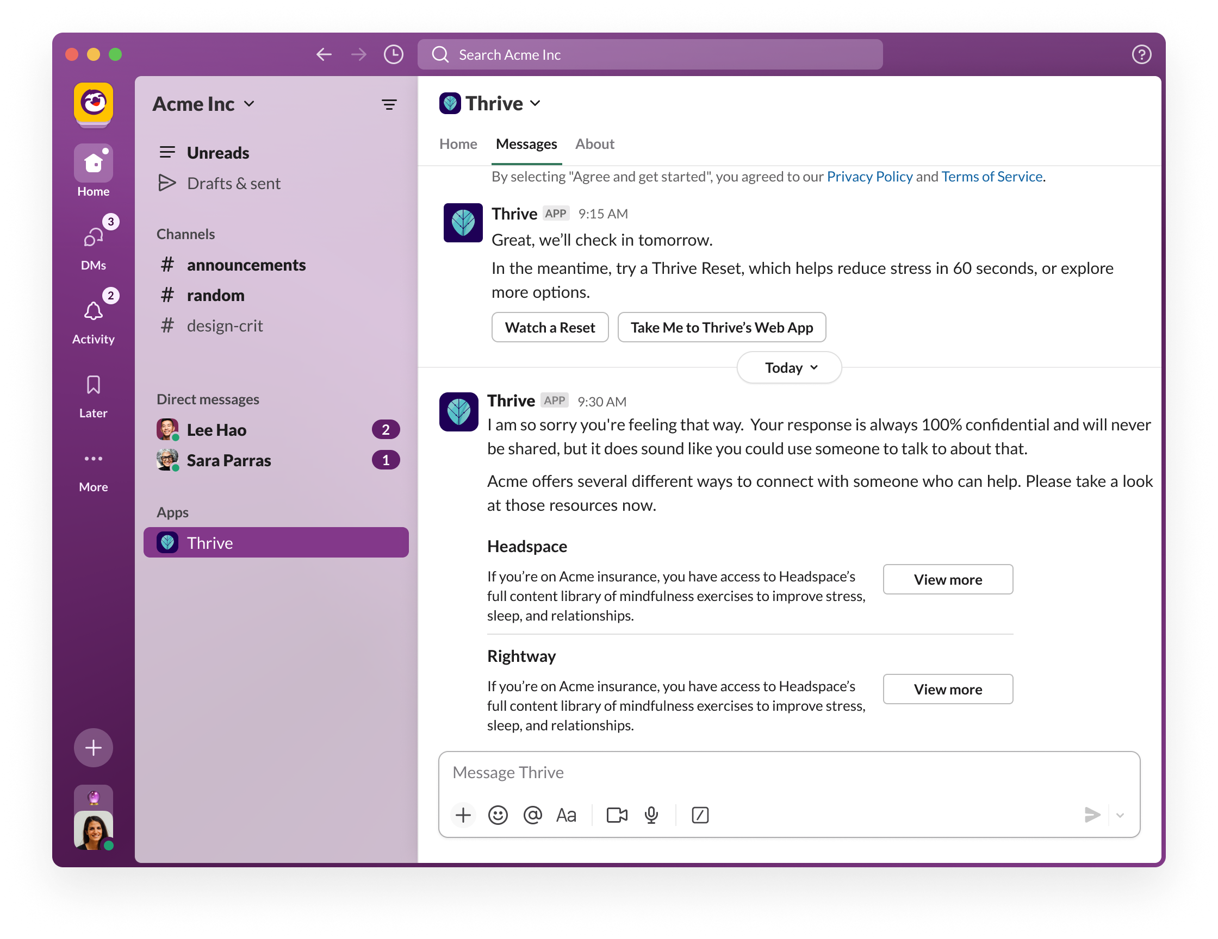This screenshot has width=1218, height=939.
Task: Select Home in the left rail
Action: coord(94,171)
